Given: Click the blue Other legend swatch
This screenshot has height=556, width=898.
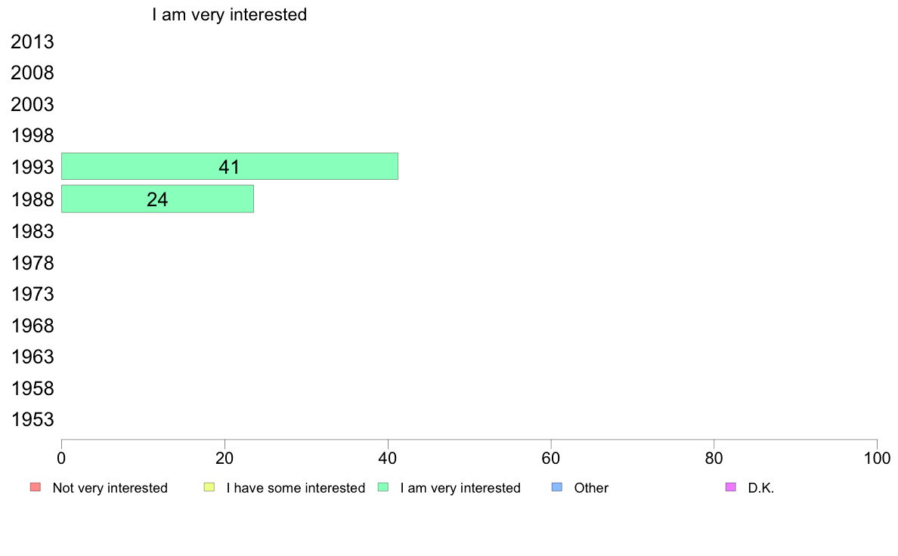Looking at the screenshot, I should pyautogui.click(x=556, y=487).
